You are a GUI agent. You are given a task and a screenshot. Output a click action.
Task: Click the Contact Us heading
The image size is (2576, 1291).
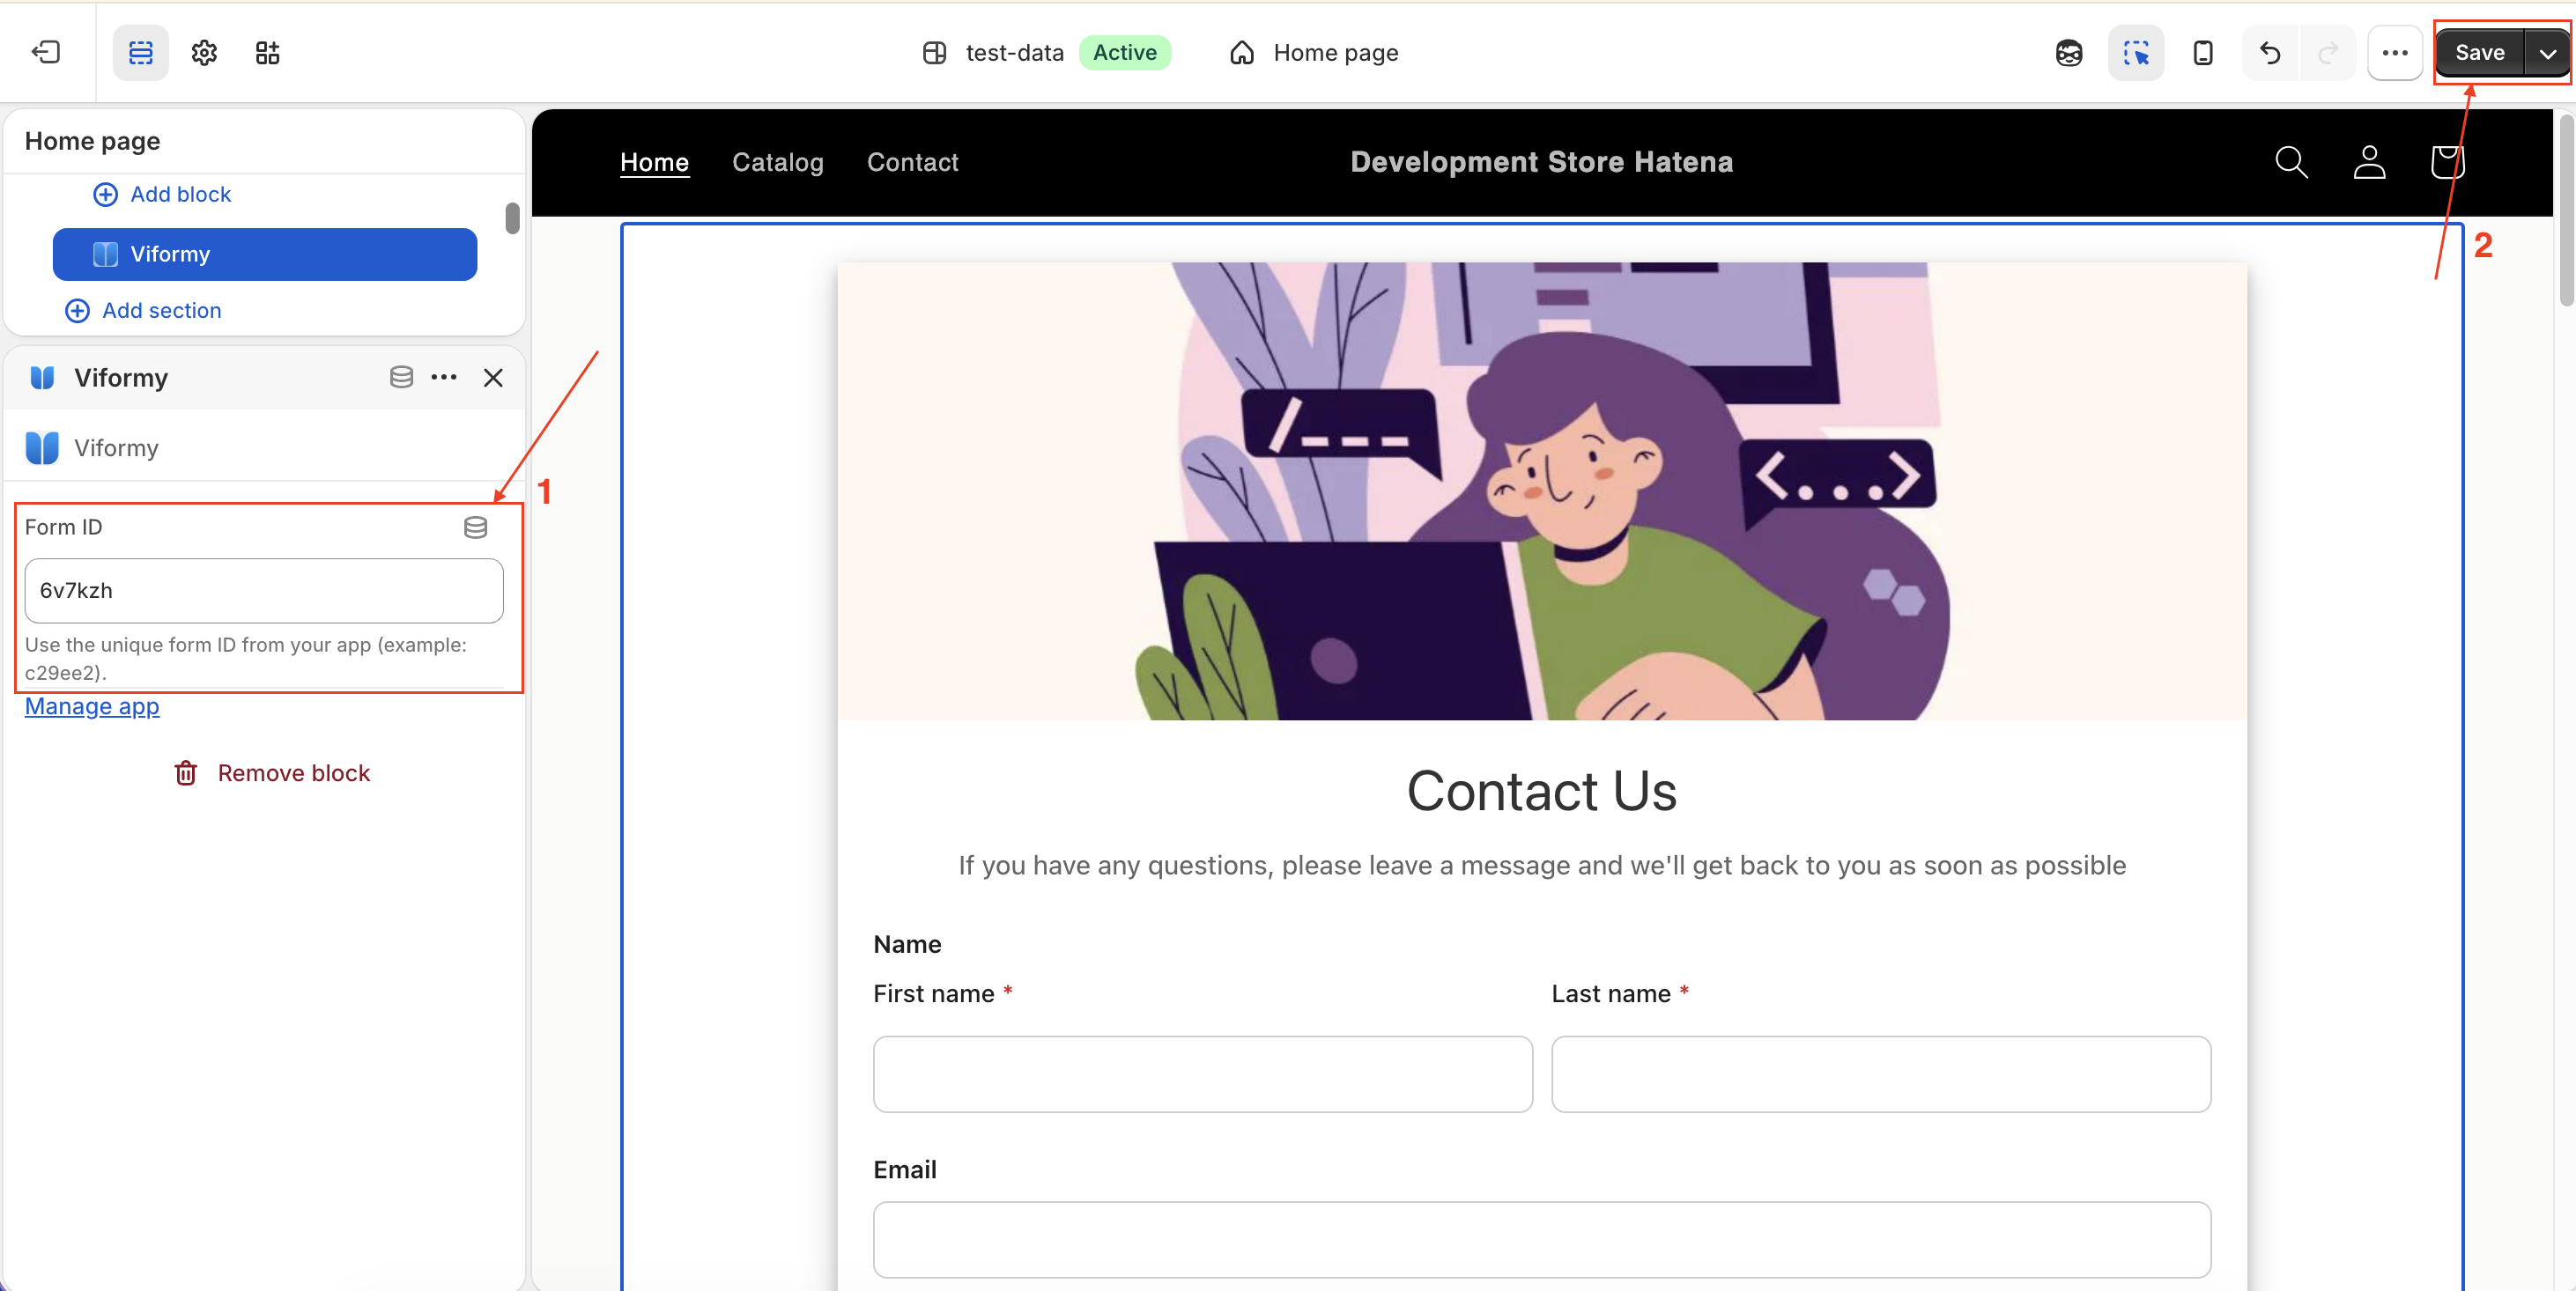1542,791
